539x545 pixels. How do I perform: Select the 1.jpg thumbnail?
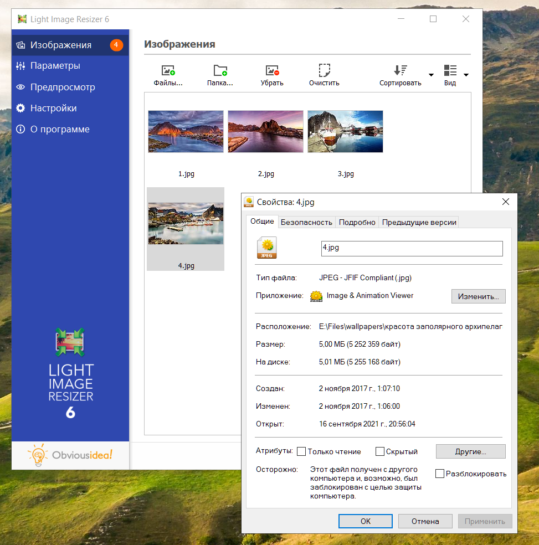click(186, 131)
